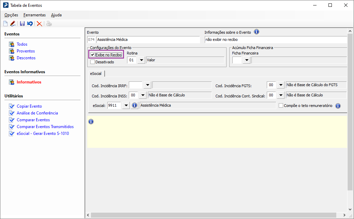The height and width of the screenshot is (219, 354).
Task: Click the red X delete icon
Action: [x=39, y=24]
